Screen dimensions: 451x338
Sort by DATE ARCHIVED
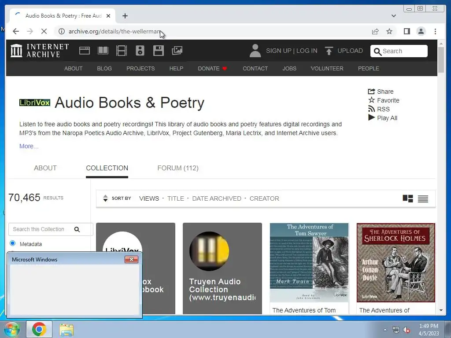tap(217, 198)
